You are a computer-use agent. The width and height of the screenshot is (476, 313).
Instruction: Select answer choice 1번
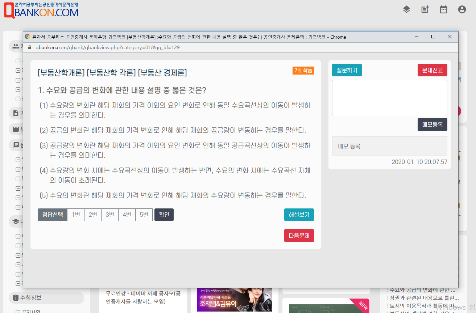(x=76, y=215)
